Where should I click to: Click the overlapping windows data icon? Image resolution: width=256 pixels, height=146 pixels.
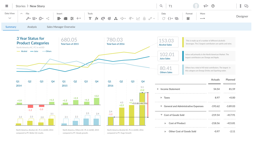(x=177, y=18)
